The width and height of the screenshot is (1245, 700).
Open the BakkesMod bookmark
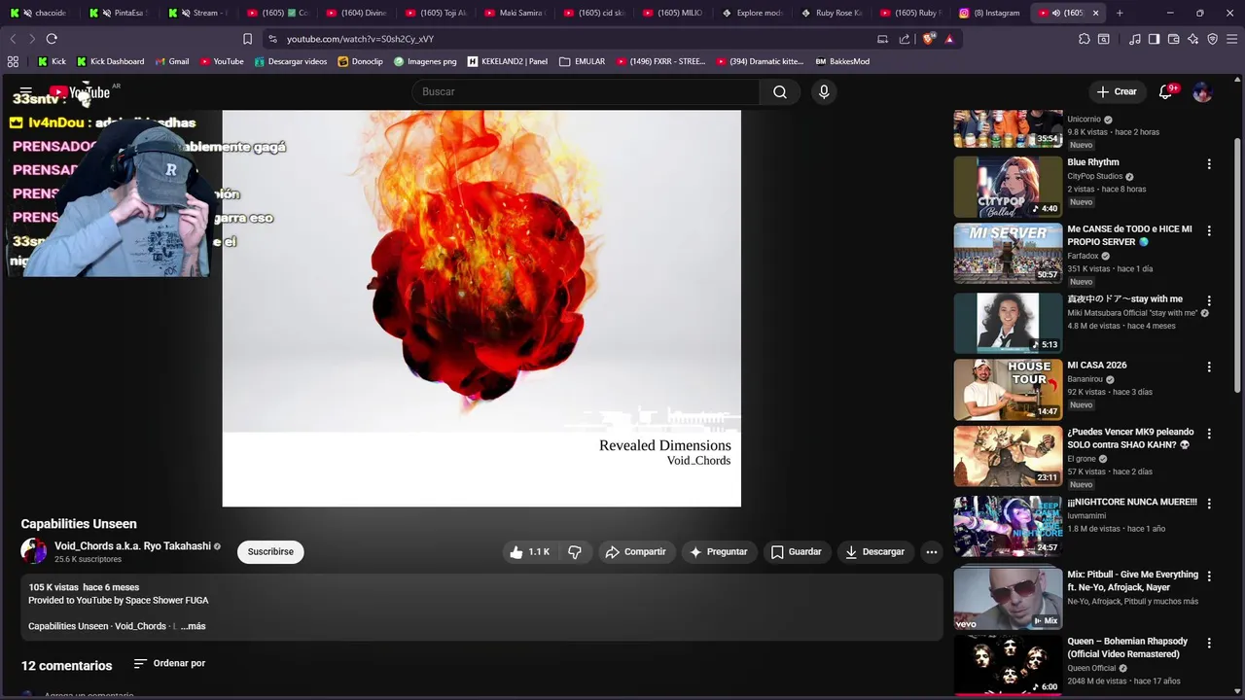[842, 61]
